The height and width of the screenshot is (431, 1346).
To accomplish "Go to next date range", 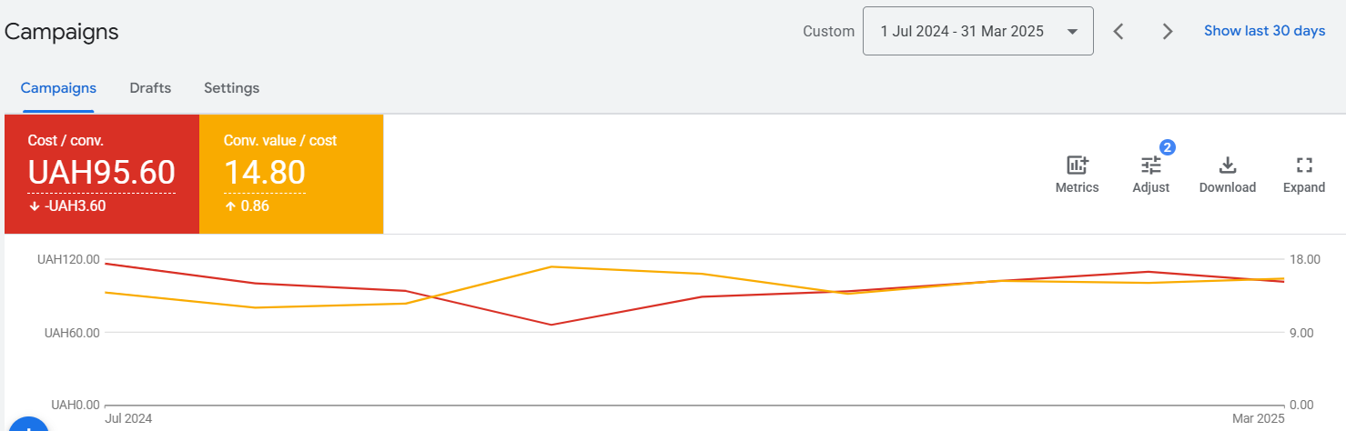I will (1168, 32).
